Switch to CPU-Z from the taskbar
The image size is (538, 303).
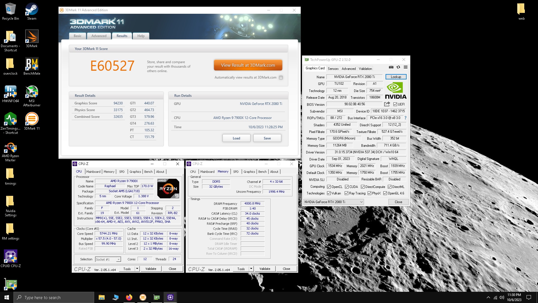tap(170, 297)
